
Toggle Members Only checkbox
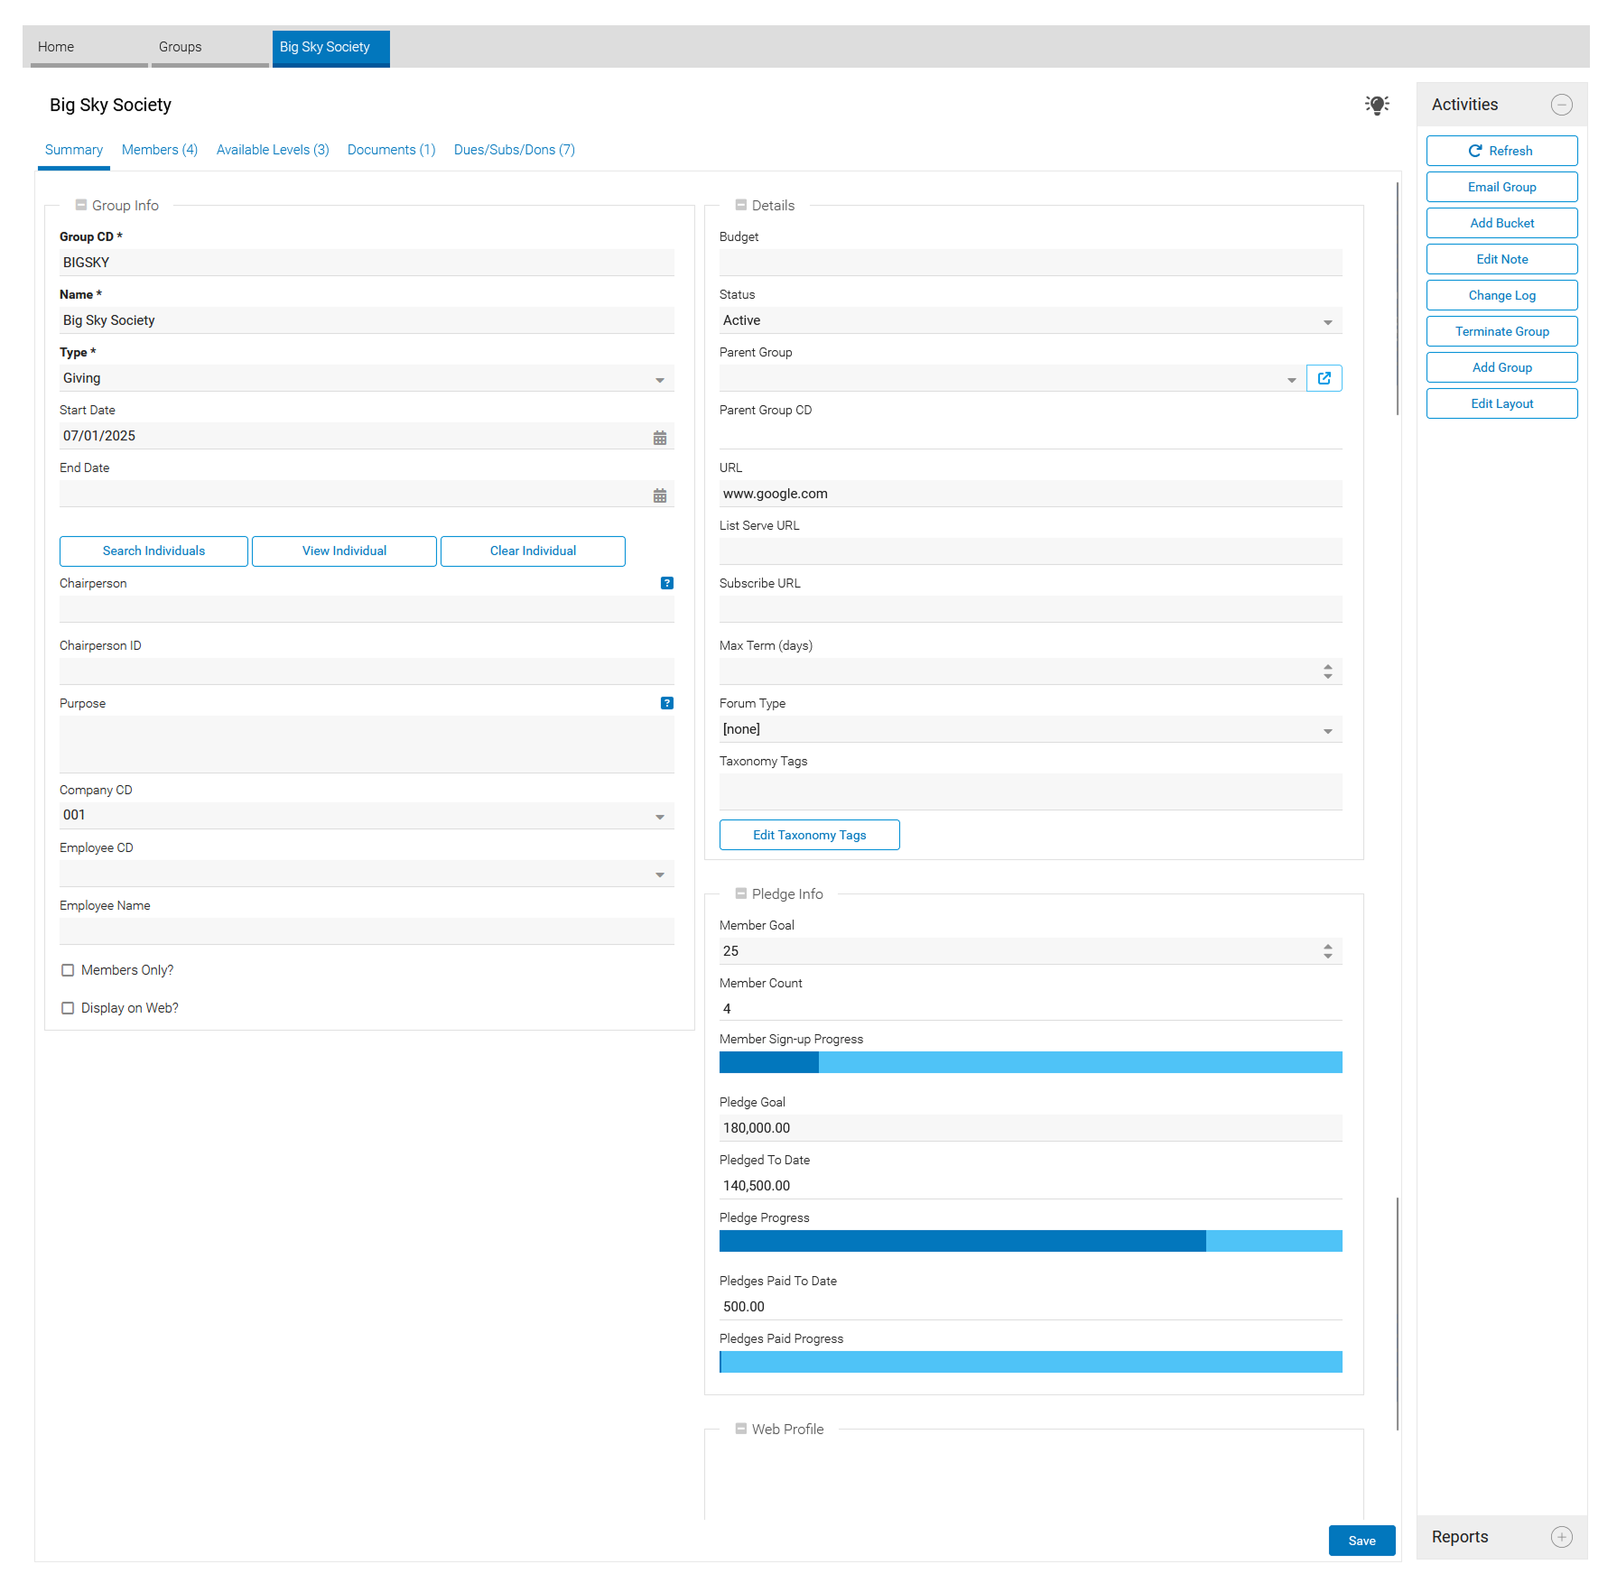point(68,970)
